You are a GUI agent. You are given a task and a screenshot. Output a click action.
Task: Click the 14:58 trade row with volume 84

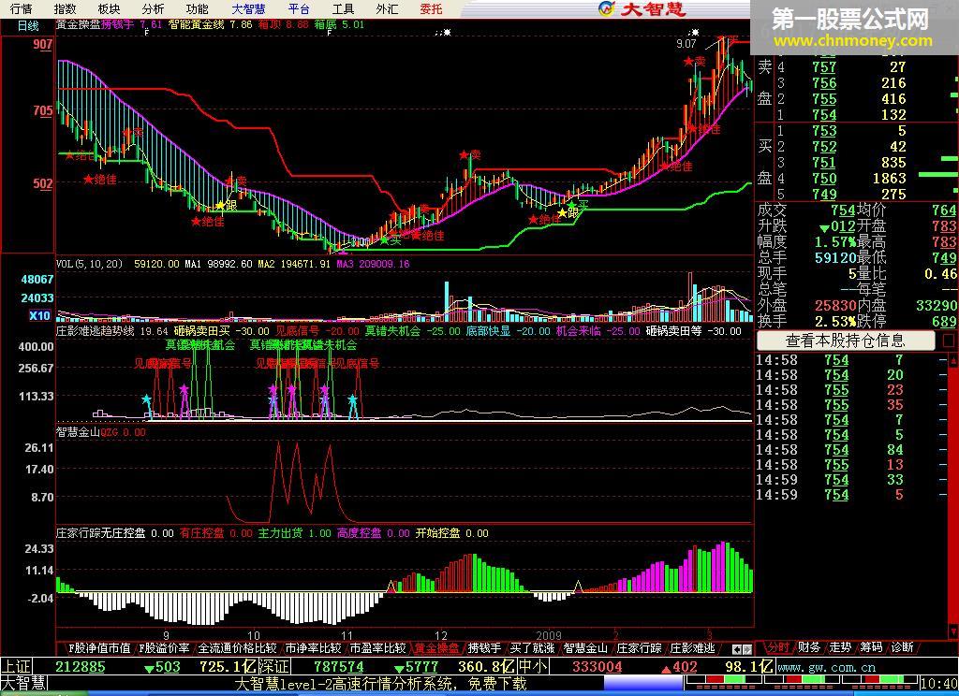point(850,450)
